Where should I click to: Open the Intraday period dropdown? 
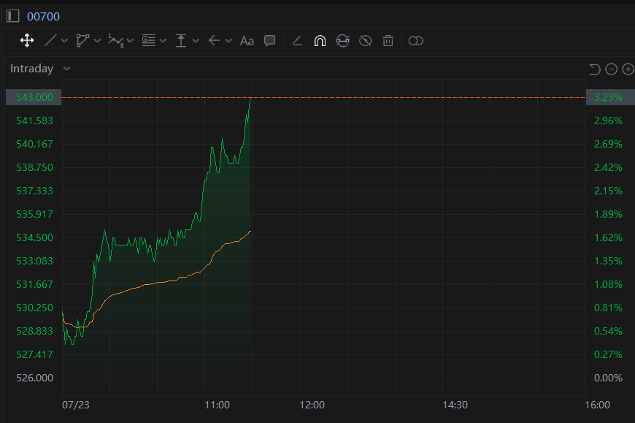(x=40, y=69)
